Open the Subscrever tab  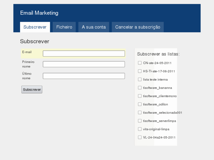(x=35, y=27)
